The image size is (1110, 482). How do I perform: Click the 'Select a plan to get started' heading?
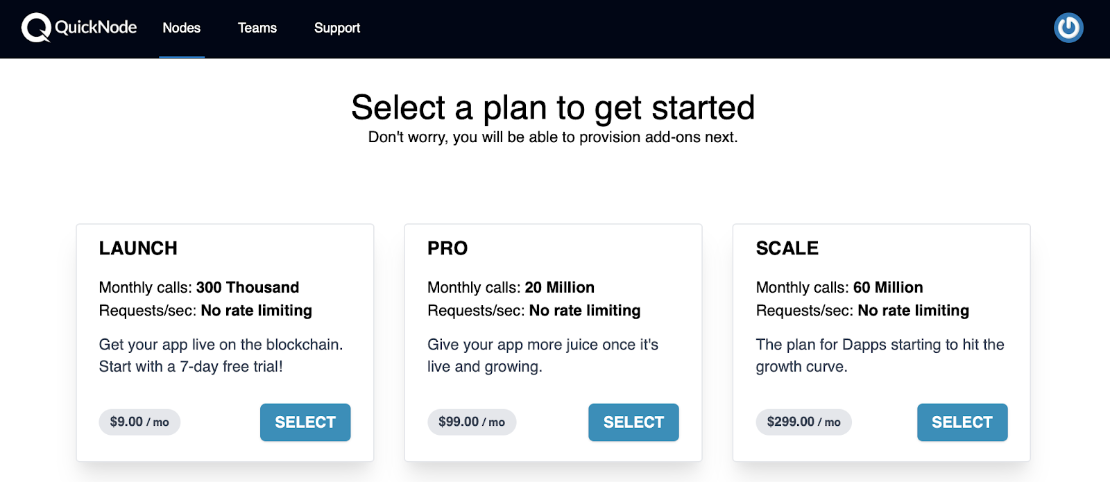pyautogui.click(x=553, y=108)
